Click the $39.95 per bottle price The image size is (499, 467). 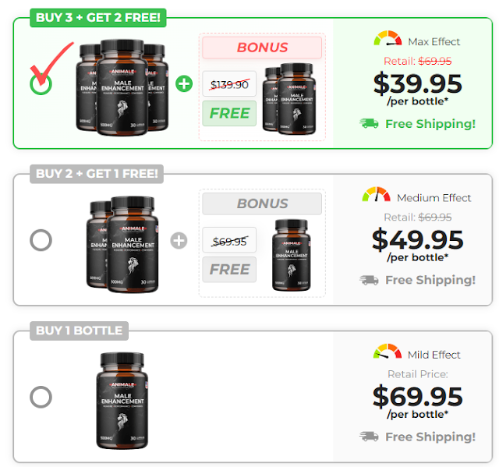click(x=418, y=88)
